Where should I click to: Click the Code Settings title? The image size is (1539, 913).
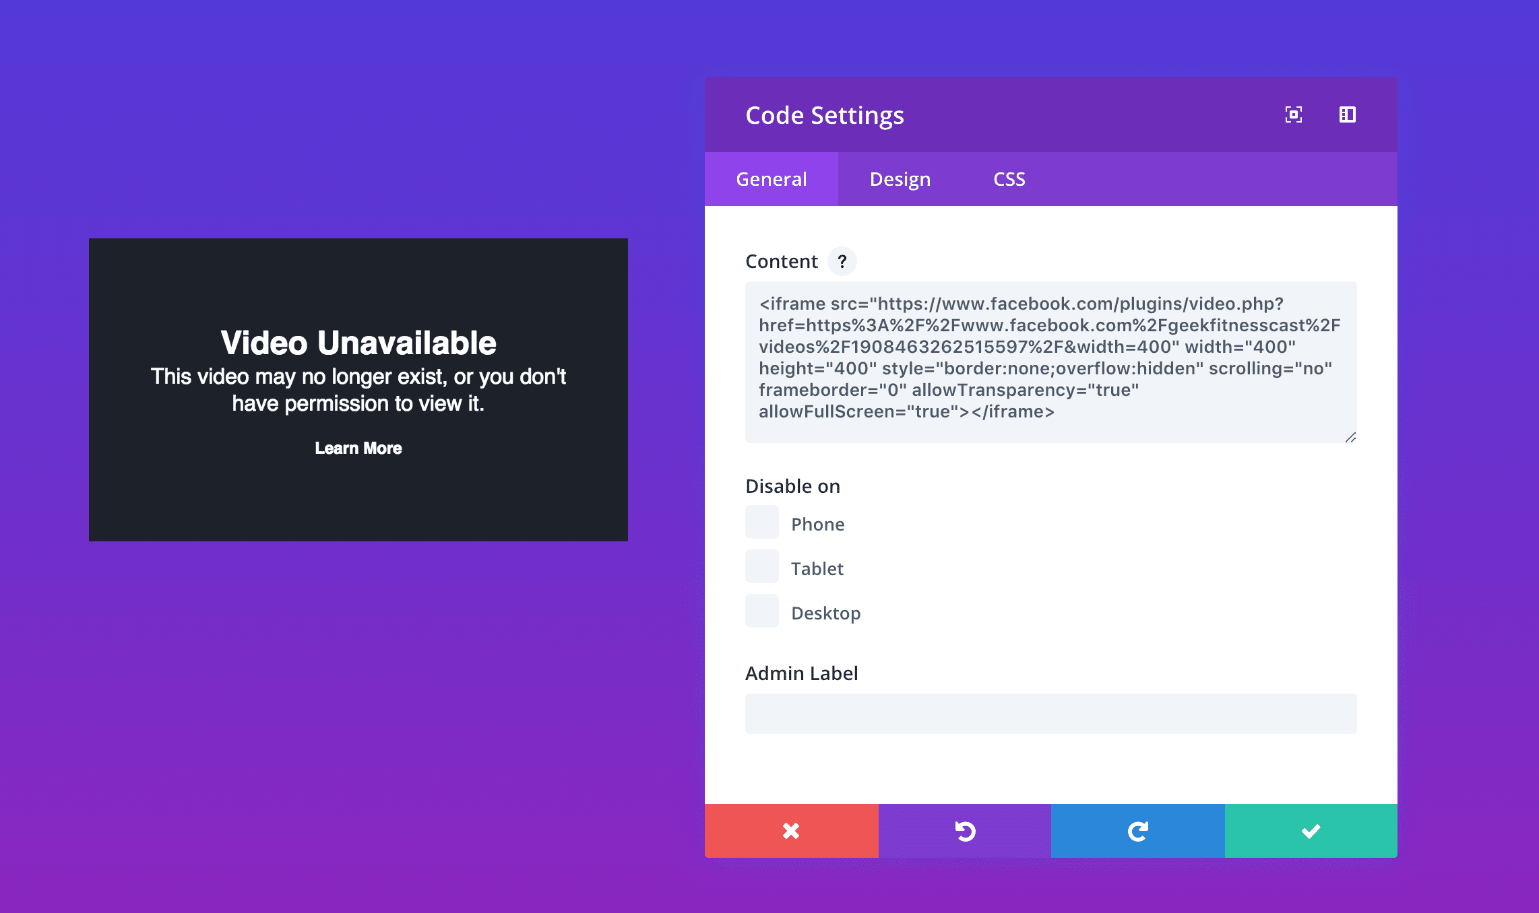[825, 115]
